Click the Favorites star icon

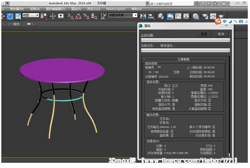click(215, 4)
